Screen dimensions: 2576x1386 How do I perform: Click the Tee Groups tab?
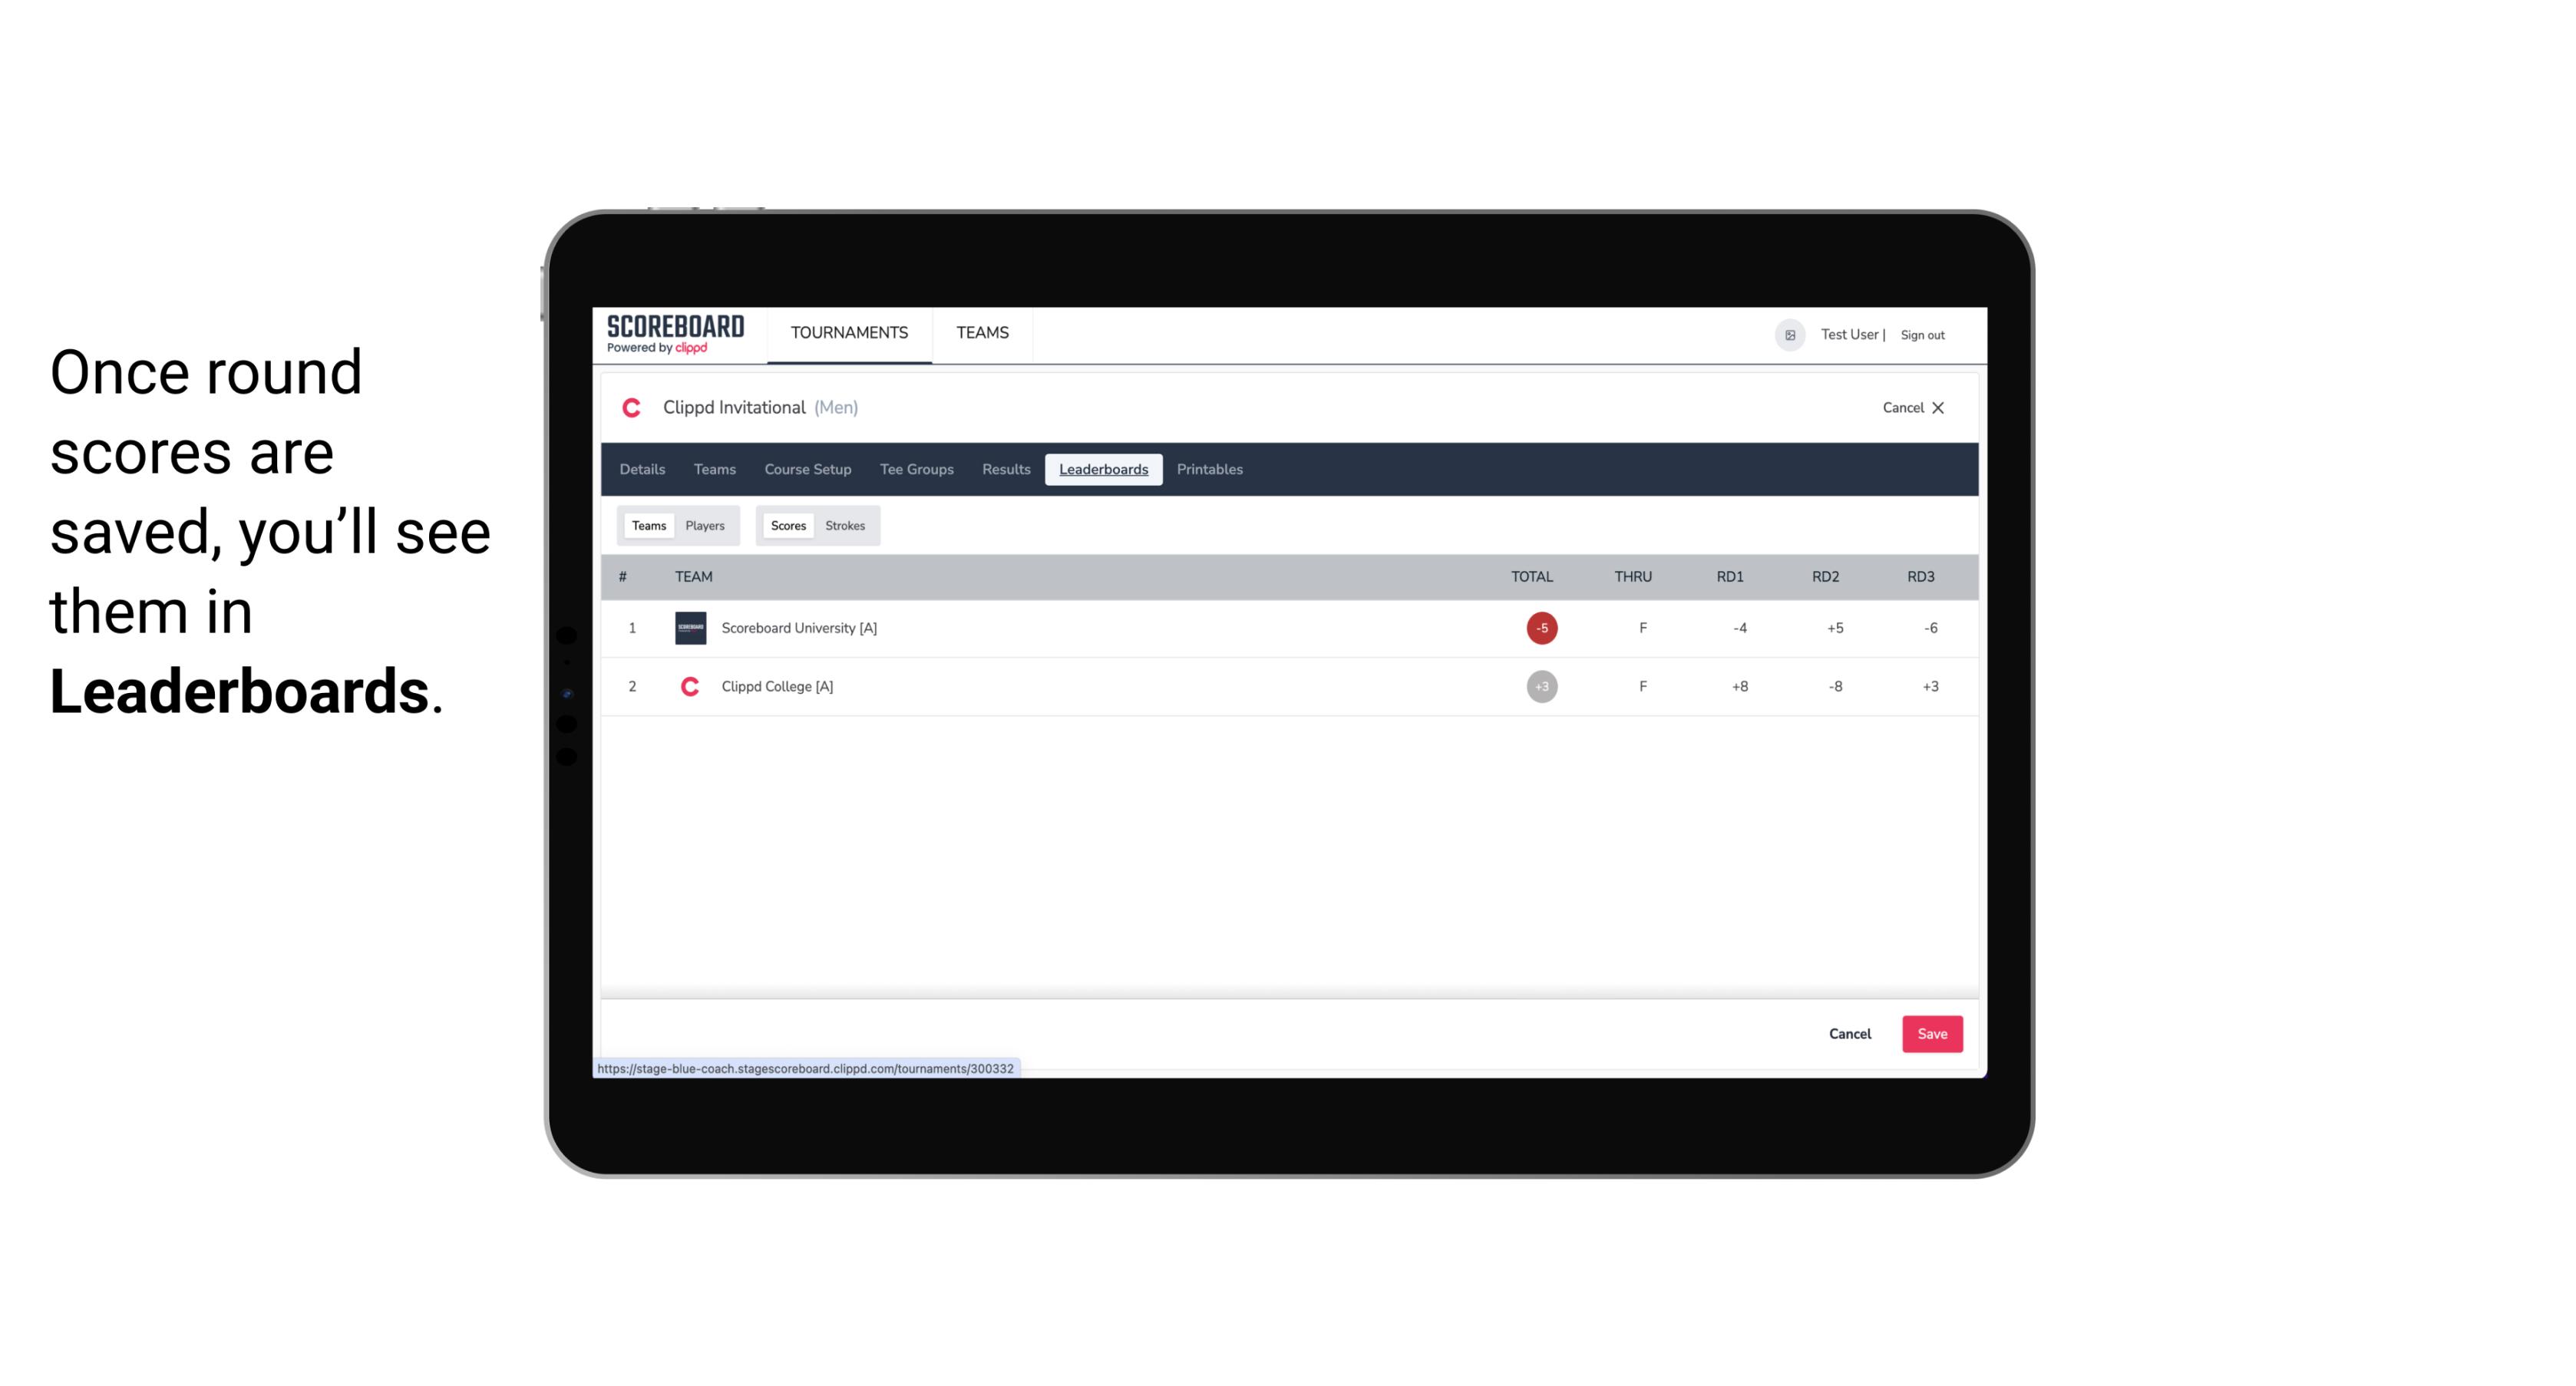[915, 470]
